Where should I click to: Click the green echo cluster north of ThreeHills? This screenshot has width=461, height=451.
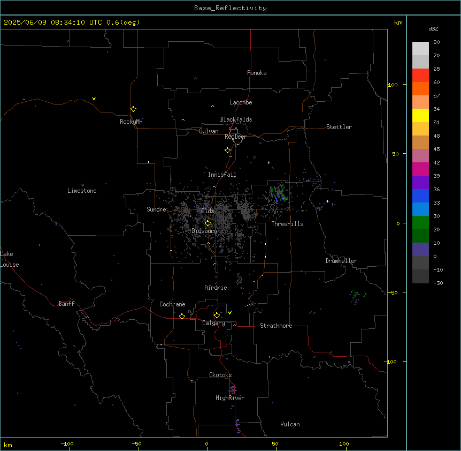(x=278, y=193)
